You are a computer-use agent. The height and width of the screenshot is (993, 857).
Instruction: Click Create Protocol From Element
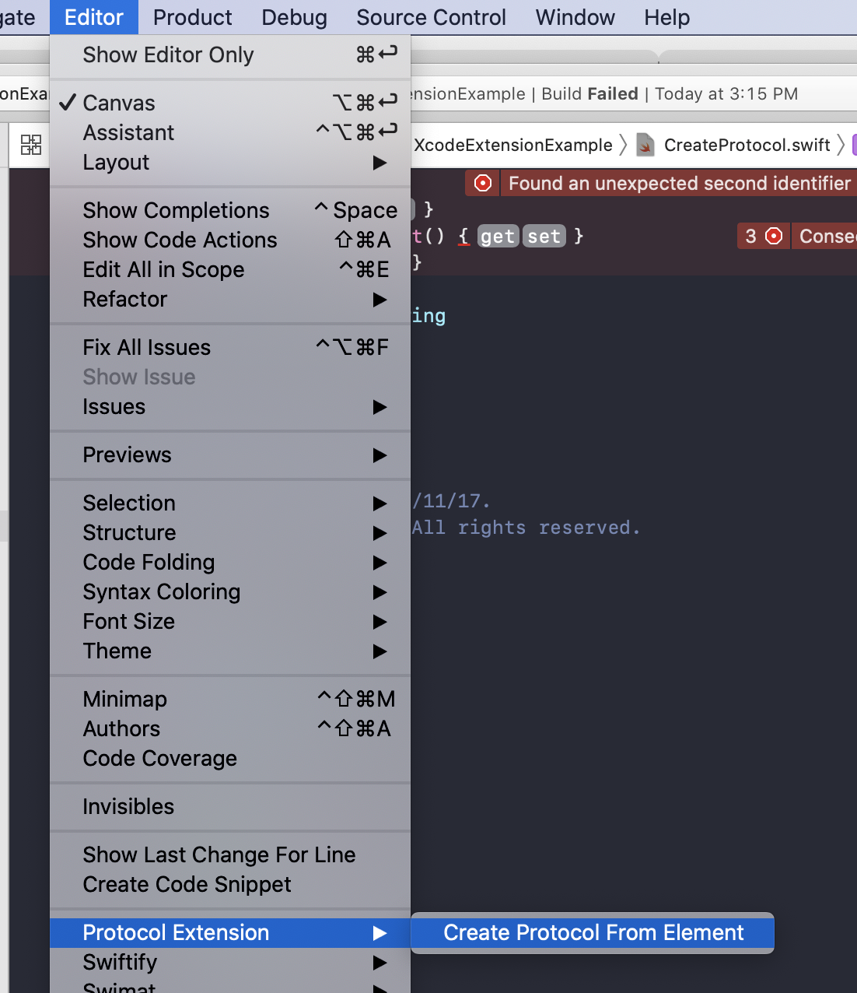click(593, 933)
